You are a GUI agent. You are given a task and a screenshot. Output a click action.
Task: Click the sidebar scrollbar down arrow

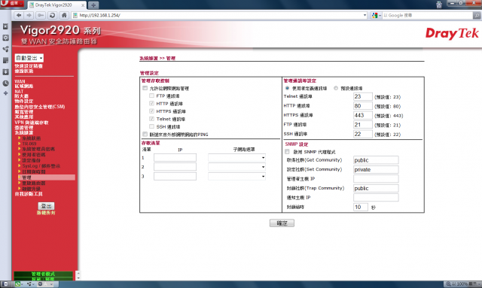(78, 278)
